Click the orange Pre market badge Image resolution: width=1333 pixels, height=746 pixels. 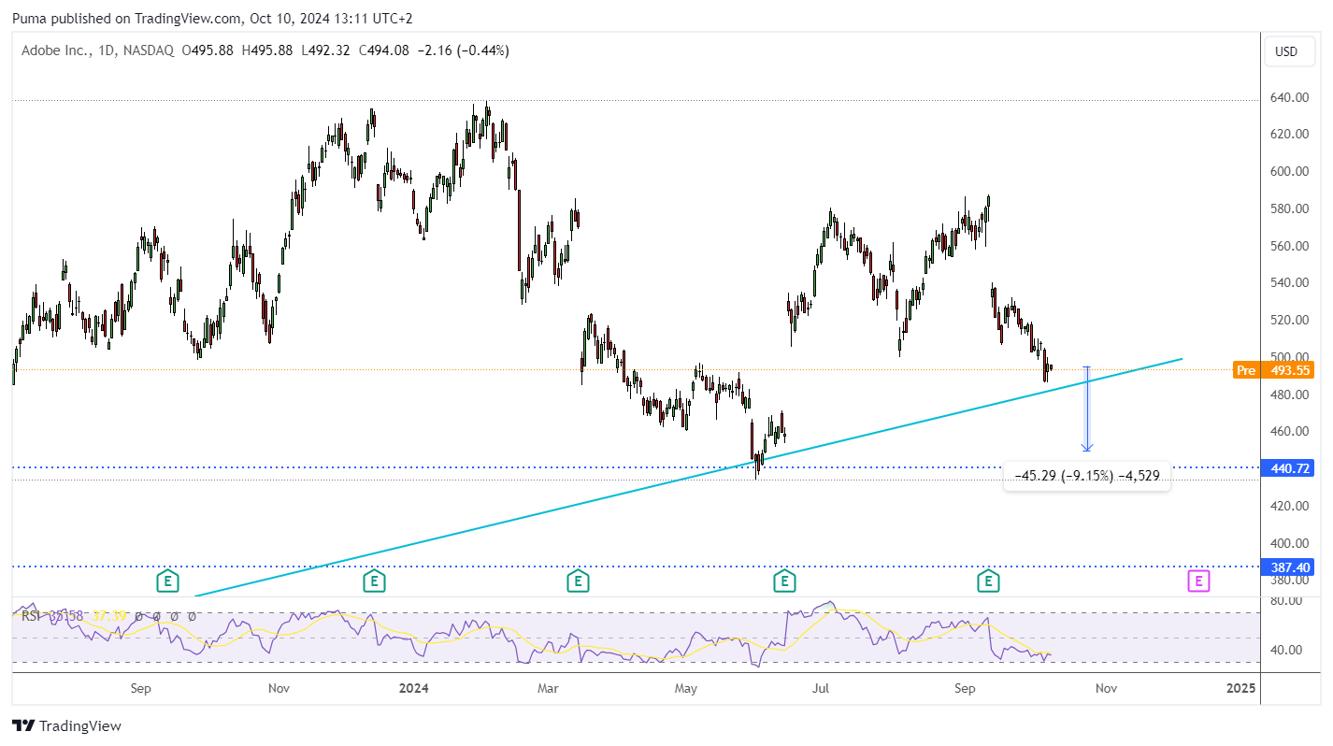pyautogui.click(x=1245, y=370)
